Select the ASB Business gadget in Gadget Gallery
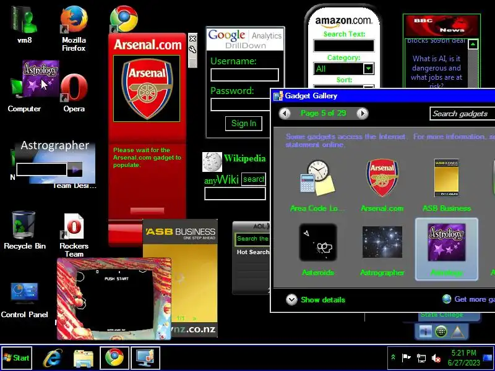Viewport: 495px width, 371px height. tap(446, 185)
